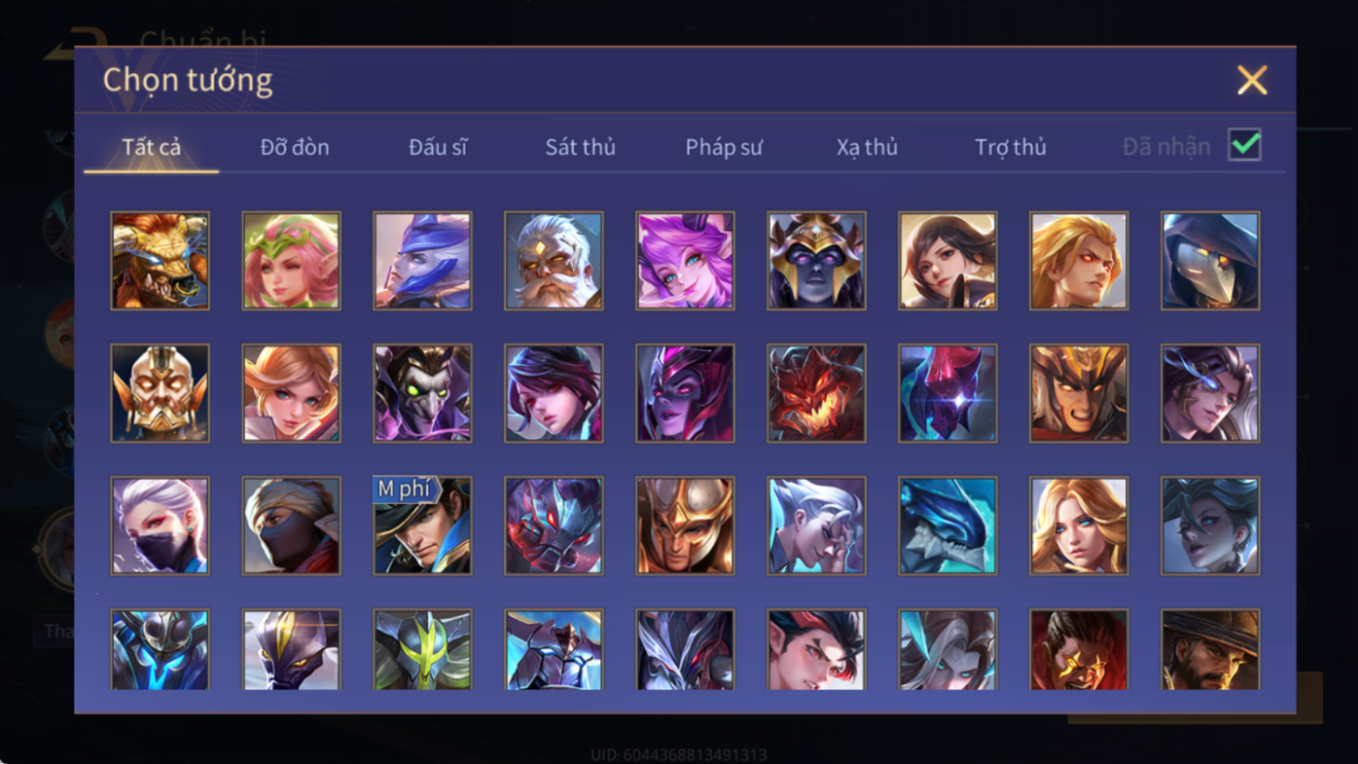Select the boar beast hero portrait

point(160,261)
